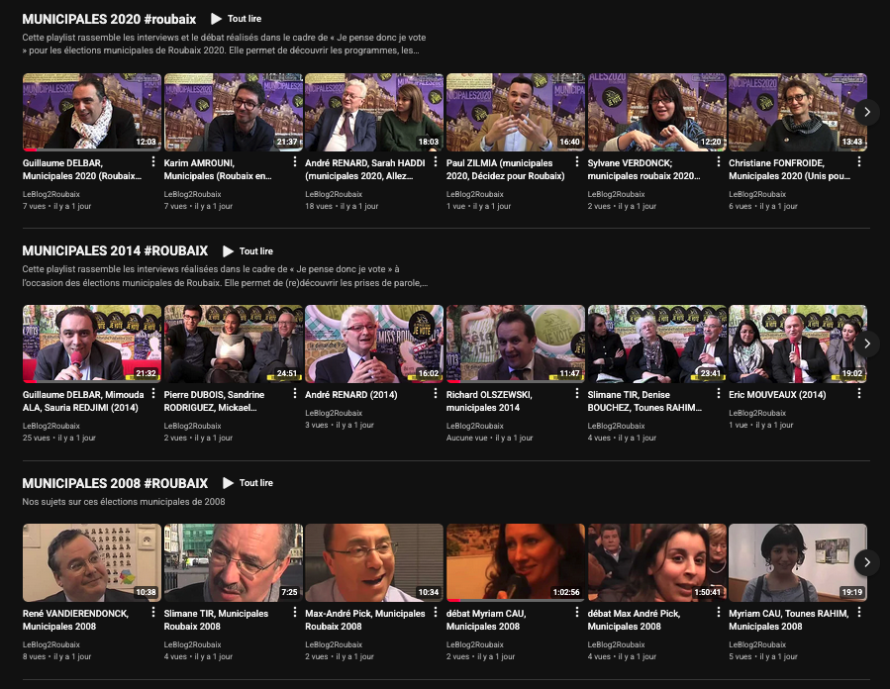Open options menu for Pierre DUBOIS video
Image resolution: width=890 pixels, height=689 pixels.
click(x=295, y=395)
